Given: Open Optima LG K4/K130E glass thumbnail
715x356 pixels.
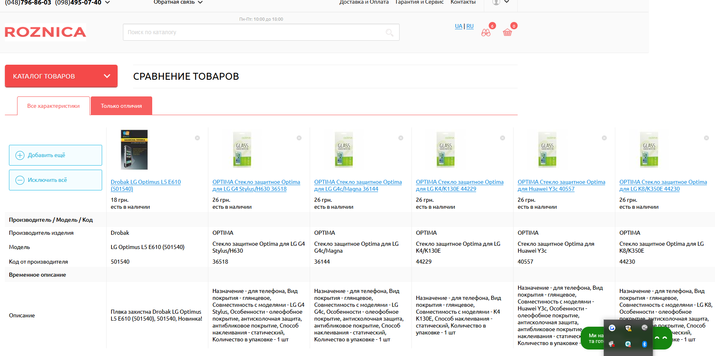Looking at the screenshot, I should (446, 150).
